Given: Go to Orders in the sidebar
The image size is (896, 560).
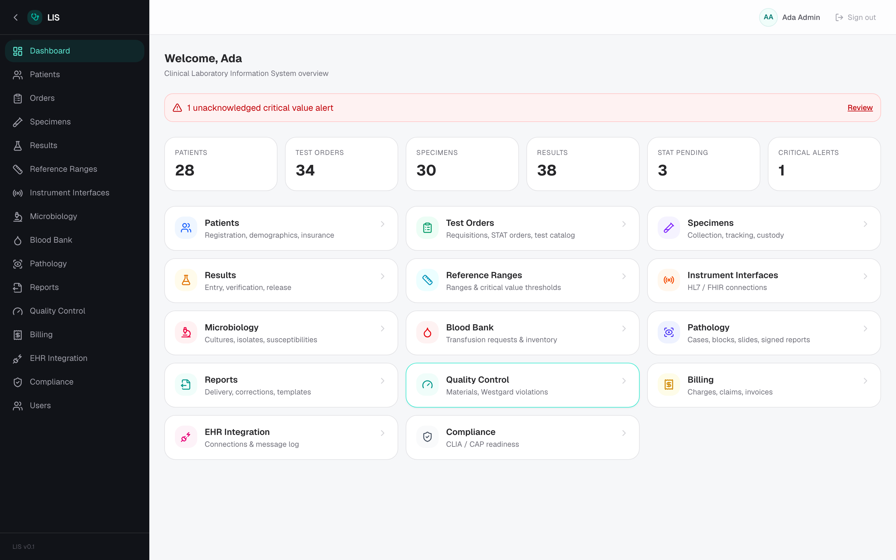Looking at the screenshot, I should (74, 98).
